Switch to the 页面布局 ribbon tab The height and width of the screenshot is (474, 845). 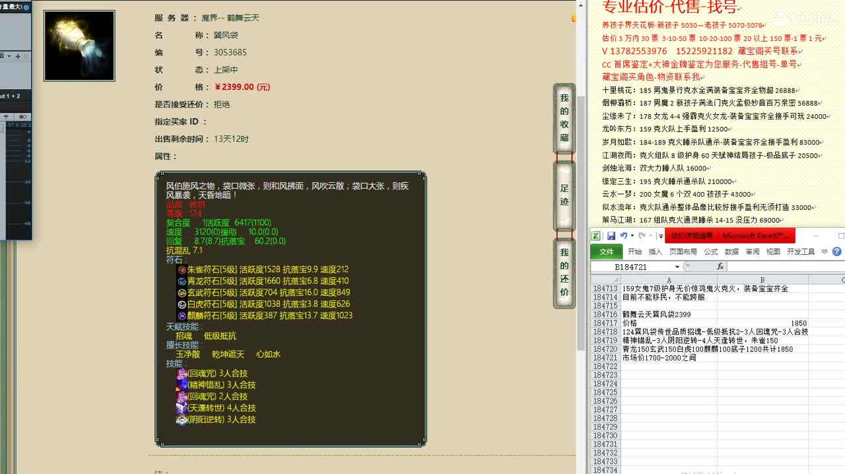click(x=683, y=252)
